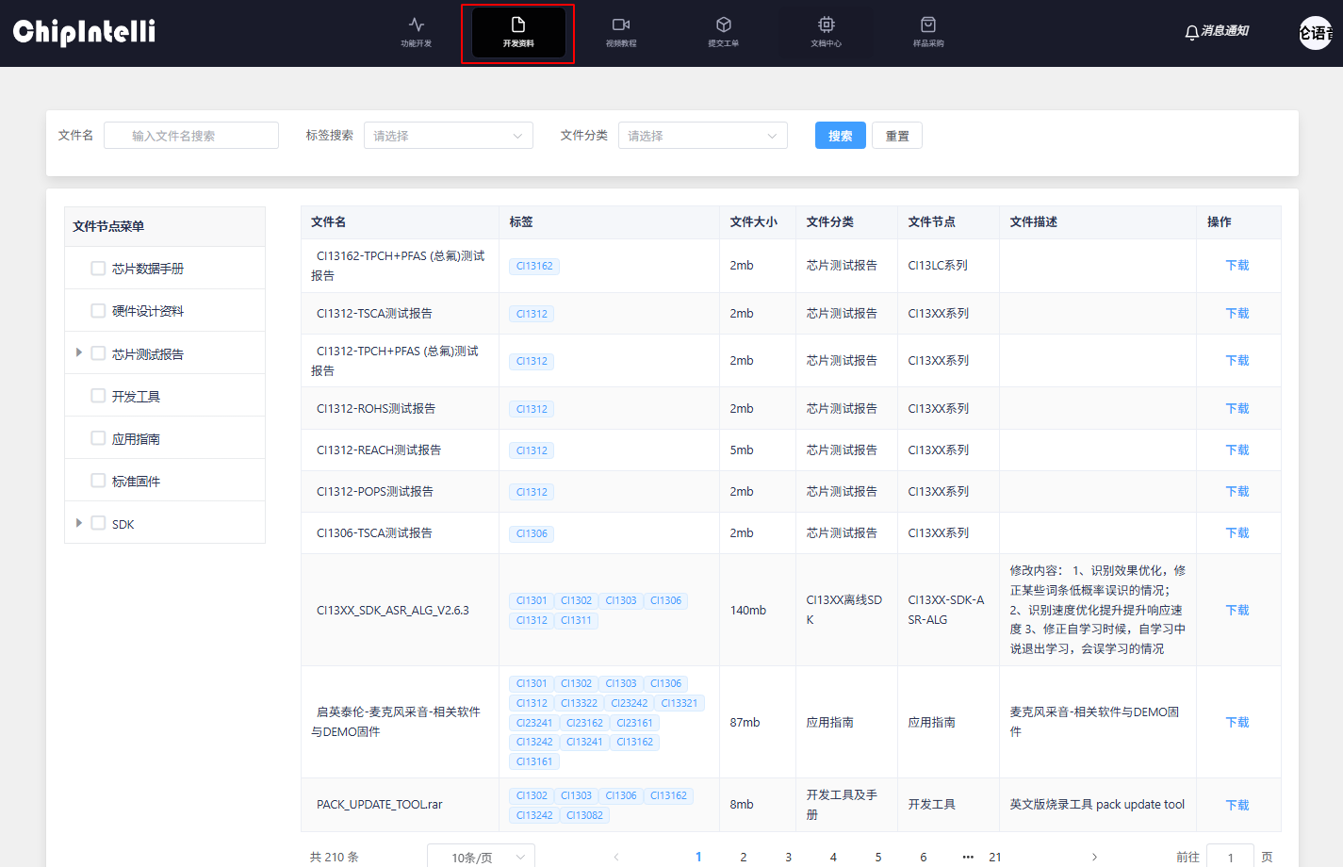The width and height of the screenshot is (1343, 867).
Task: Download PACK_UPDATE_TOOL.rar via 下载 link
Action: 1237,805
